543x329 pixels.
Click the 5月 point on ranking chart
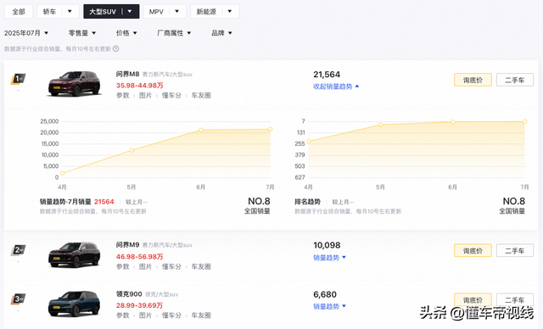click(x=381, y=125)
